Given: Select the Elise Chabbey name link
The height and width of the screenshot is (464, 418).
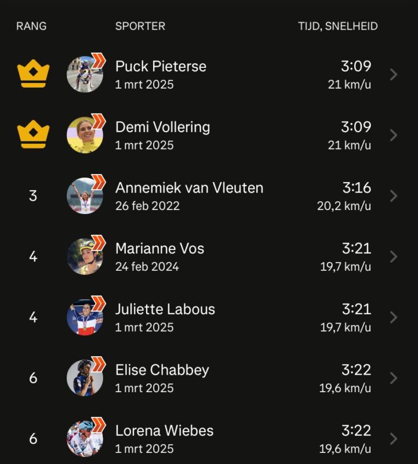Looking at the screenshot, I should [x=162, y=370].
